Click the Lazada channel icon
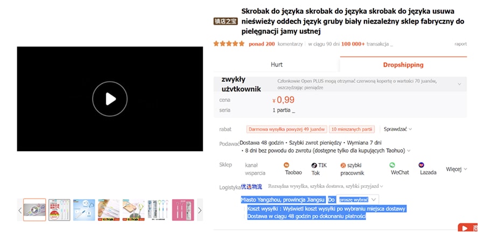 (x=421, y=165)
